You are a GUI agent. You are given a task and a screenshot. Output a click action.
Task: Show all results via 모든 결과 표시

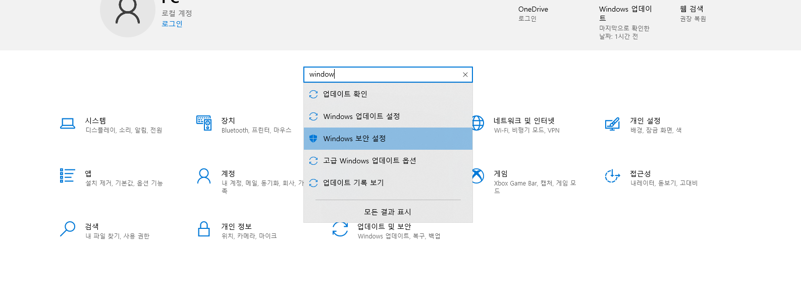tap(388, 212)
